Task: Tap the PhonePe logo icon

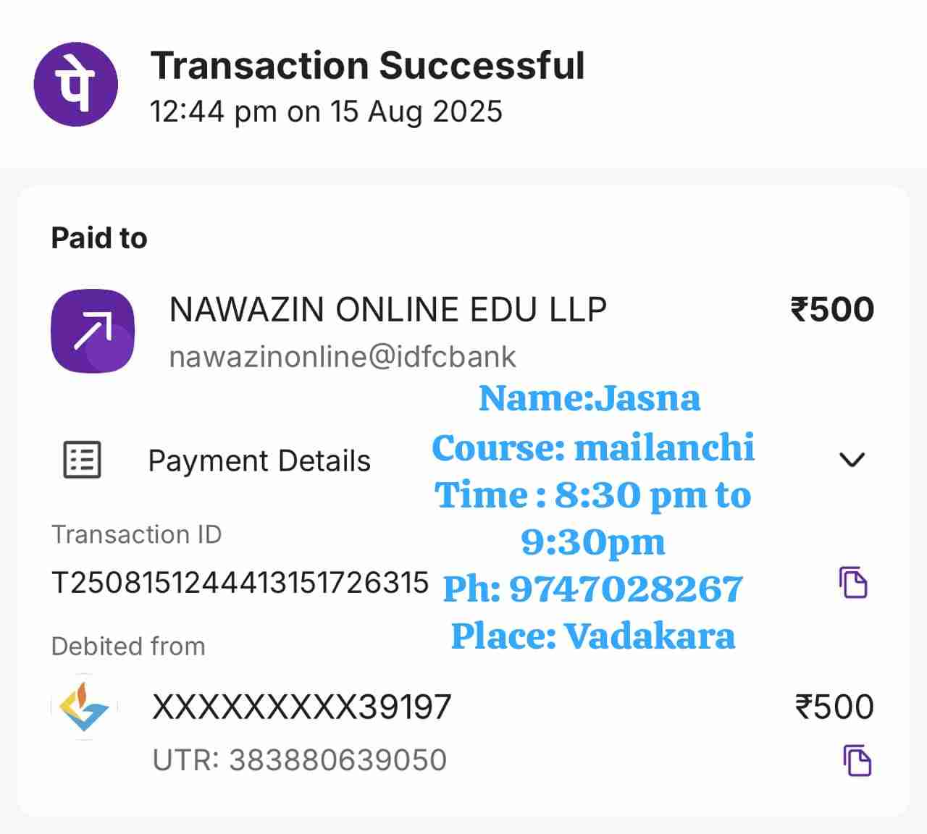Action: (x=75, y=84)
